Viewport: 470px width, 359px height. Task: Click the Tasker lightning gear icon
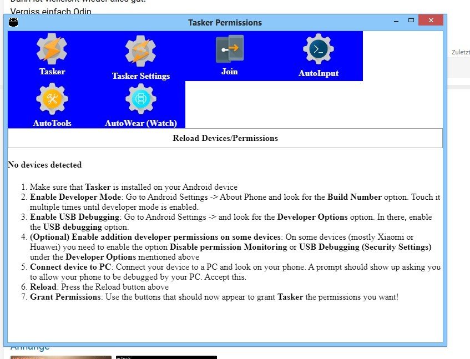point(52,49)
